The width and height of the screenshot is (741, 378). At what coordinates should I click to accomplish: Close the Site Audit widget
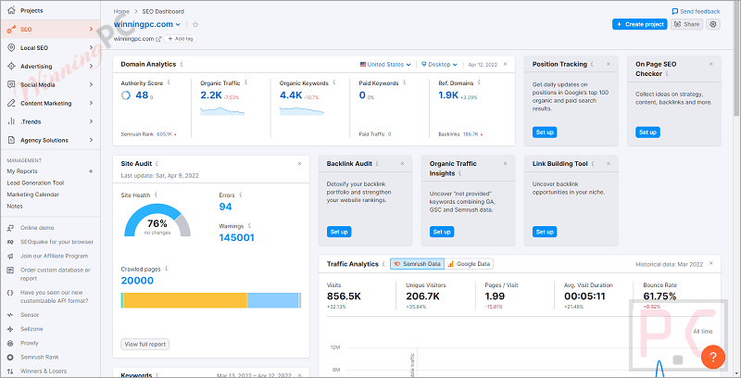tap(299, 164)
